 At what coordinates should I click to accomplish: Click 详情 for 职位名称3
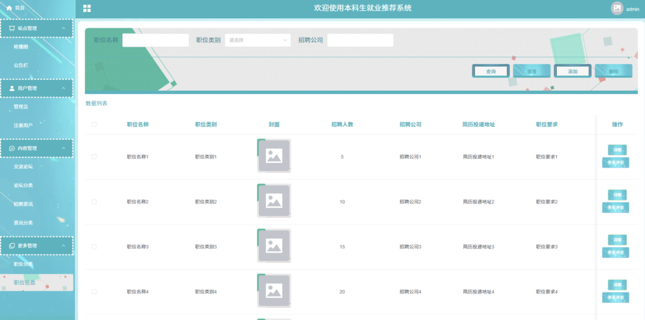click(x=617, y=240)
